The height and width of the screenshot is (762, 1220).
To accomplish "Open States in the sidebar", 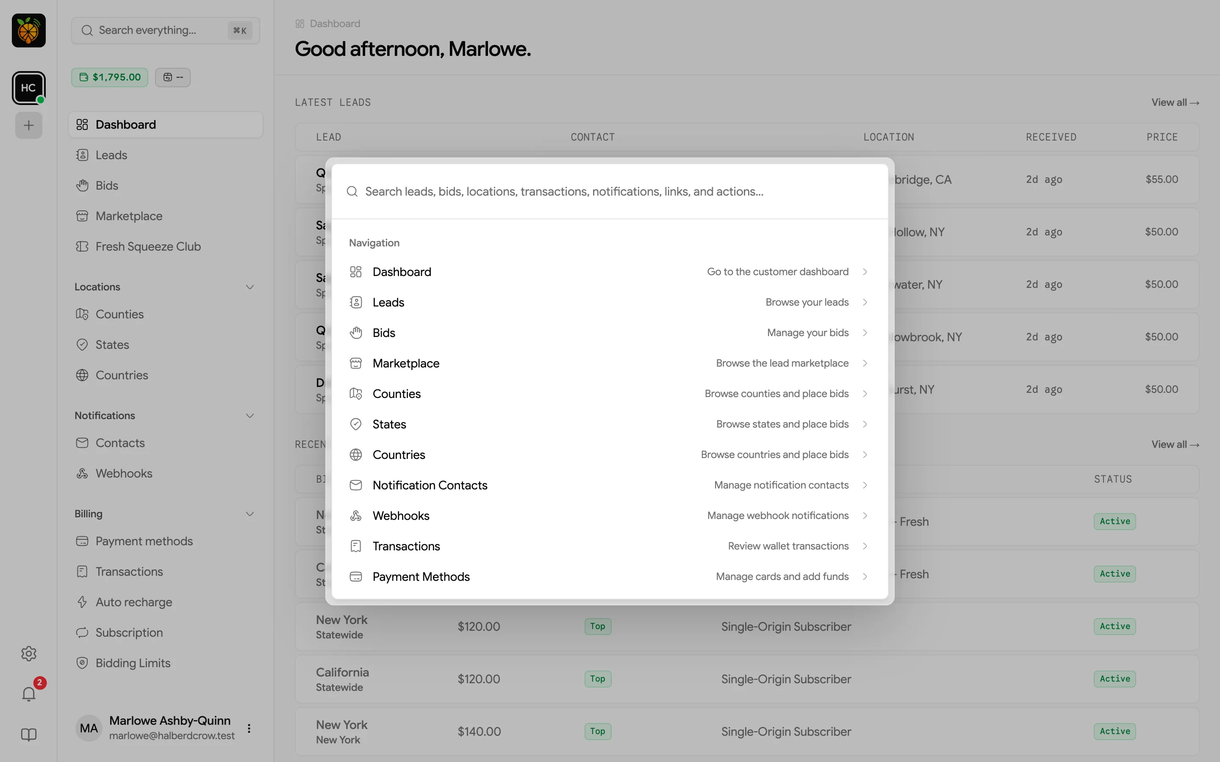I will (165, 345).
